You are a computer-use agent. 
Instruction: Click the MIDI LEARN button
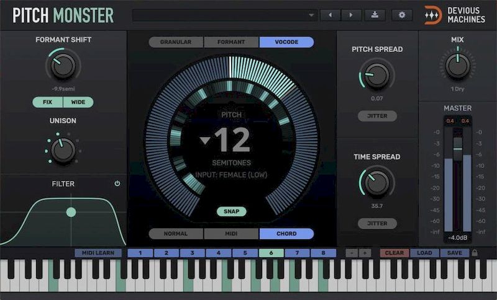[x=98, y=253]
